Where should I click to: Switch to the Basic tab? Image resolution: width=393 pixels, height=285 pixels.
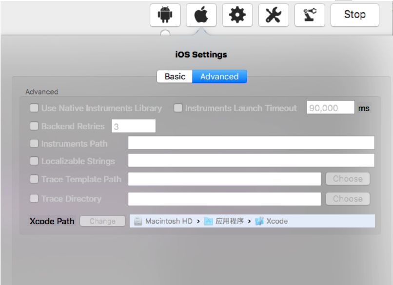[175, 76]
